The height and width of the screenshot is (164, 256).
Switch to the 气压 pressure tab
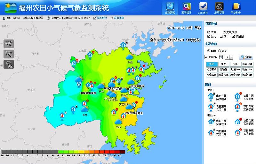pyautogui.click(x=235, y=64)
